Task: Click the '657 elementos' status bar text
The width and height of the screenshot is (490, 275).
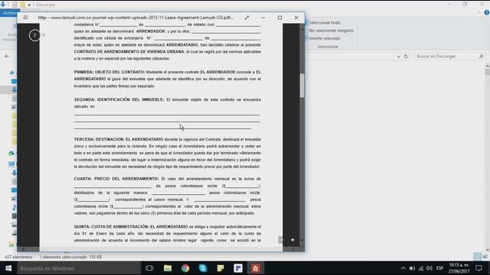Action: click(x=18, y=257)
